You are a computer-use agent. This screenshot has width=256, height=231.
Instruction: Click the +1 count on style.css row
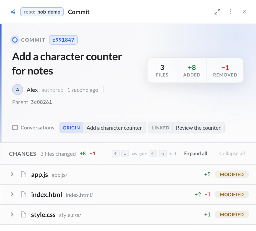pos(207,214)
